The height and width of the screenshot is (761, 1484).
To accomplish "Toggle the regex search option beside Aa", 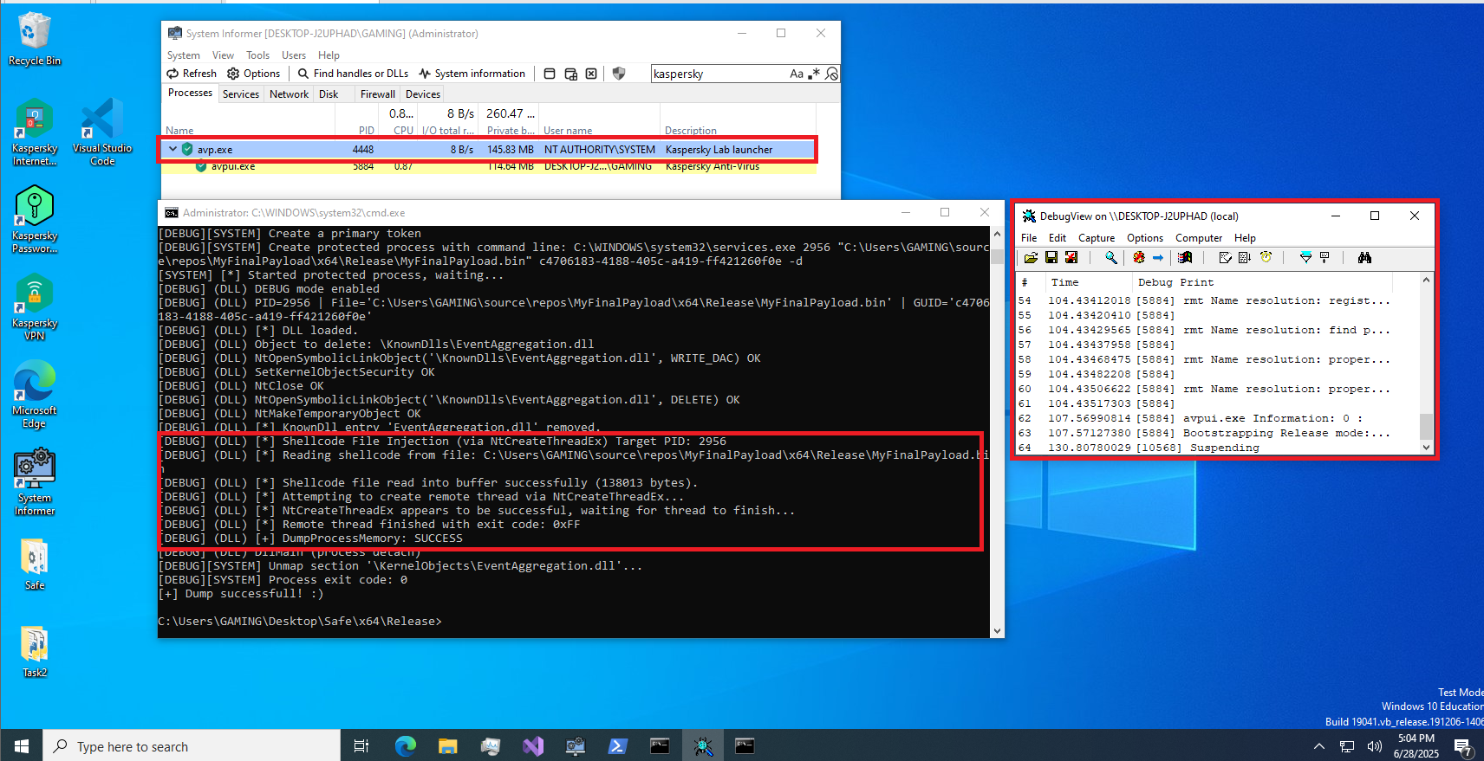I will (x=814, y=74).
